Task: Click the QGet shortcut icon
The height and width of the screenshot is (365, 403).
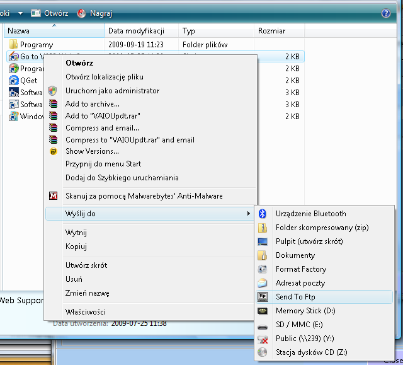Action: 13,81
